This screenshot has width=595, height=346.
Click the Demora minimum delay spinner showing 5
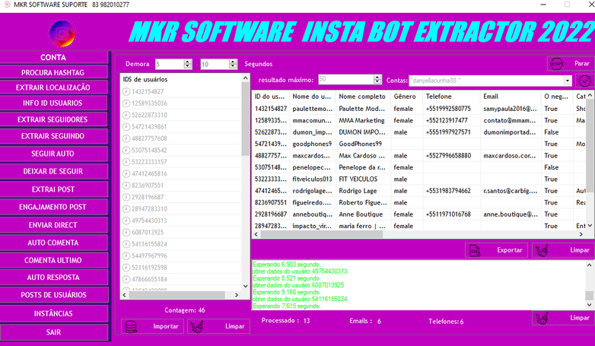[x=173, y=64]
